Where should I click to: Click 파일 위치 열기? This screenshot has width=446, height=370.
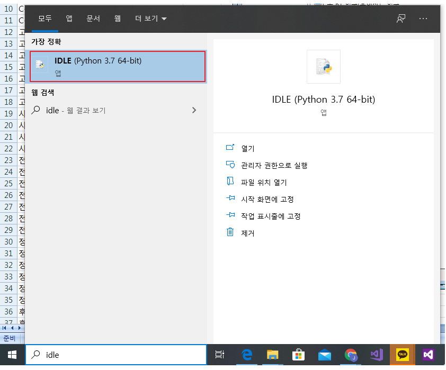click(264, 182)
